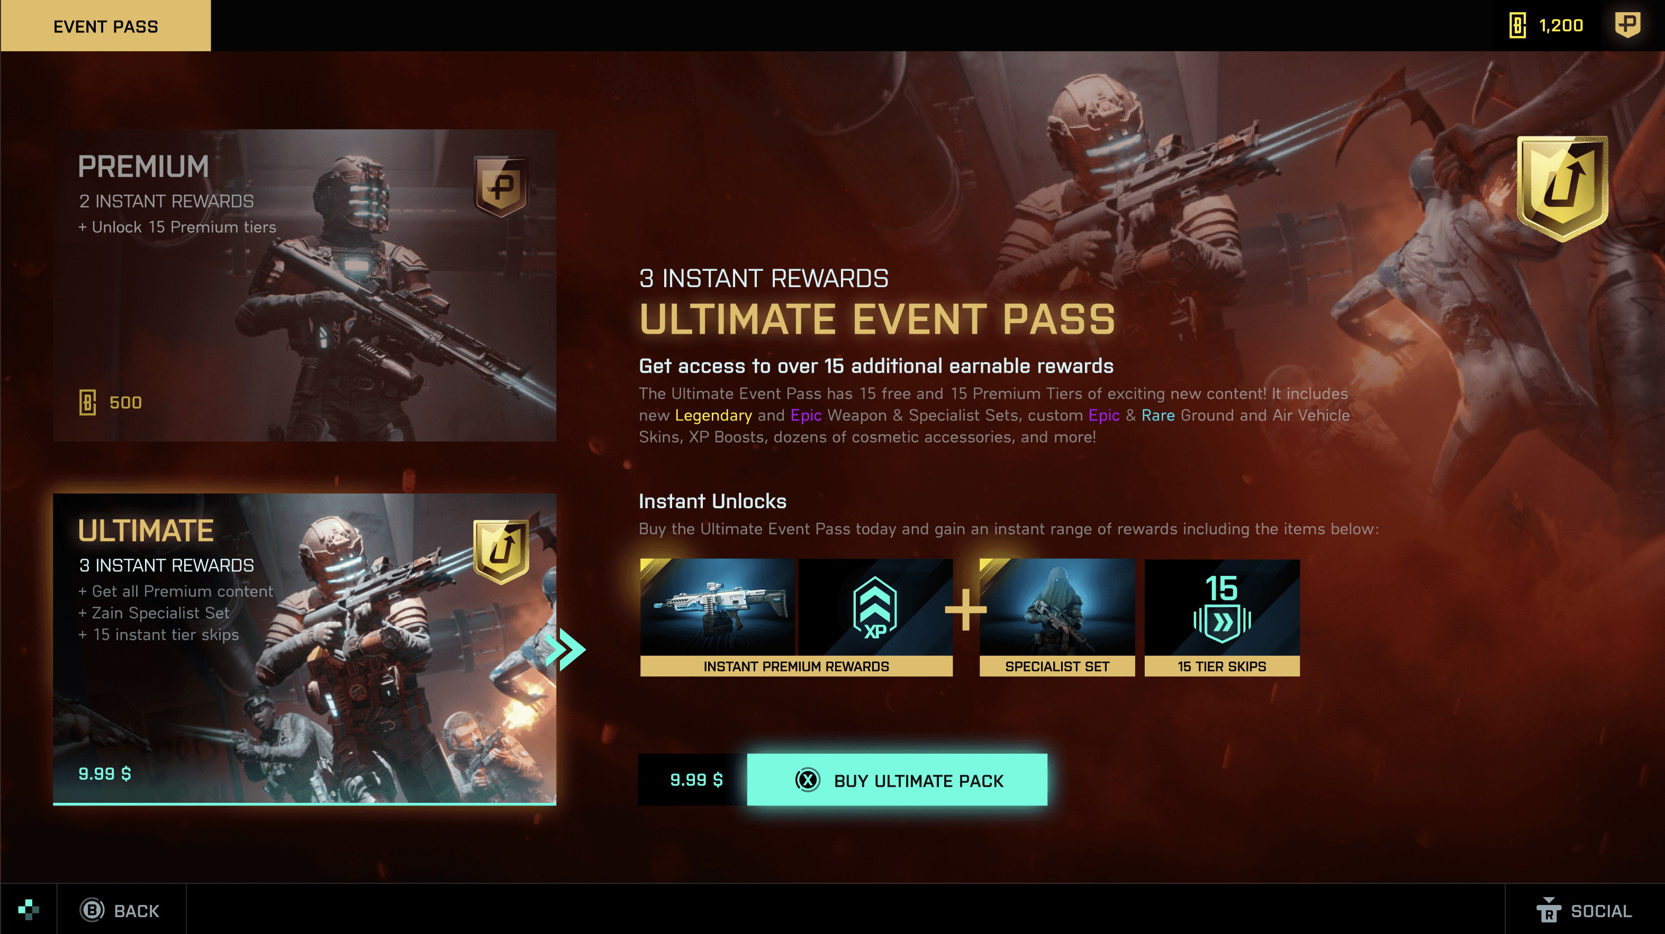Click the premium currency shield icon top right
1665x934 pixels.
pyautogui.click(x=1627, y=25)
